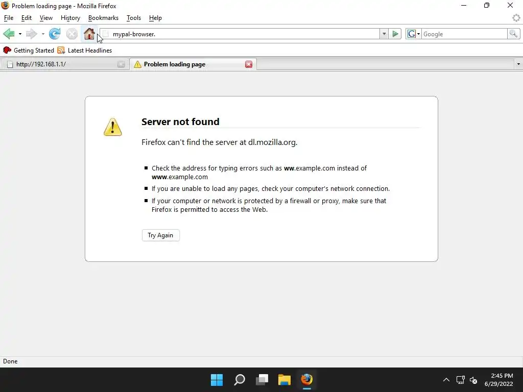Close the Problem loading page tab
This screenshot has height=392, width=523.
[249, 64]
